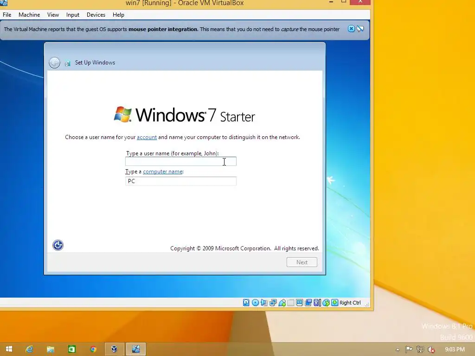Focus the user name text field
This screenshot has width=475, height=356.
tap(181, 162)
